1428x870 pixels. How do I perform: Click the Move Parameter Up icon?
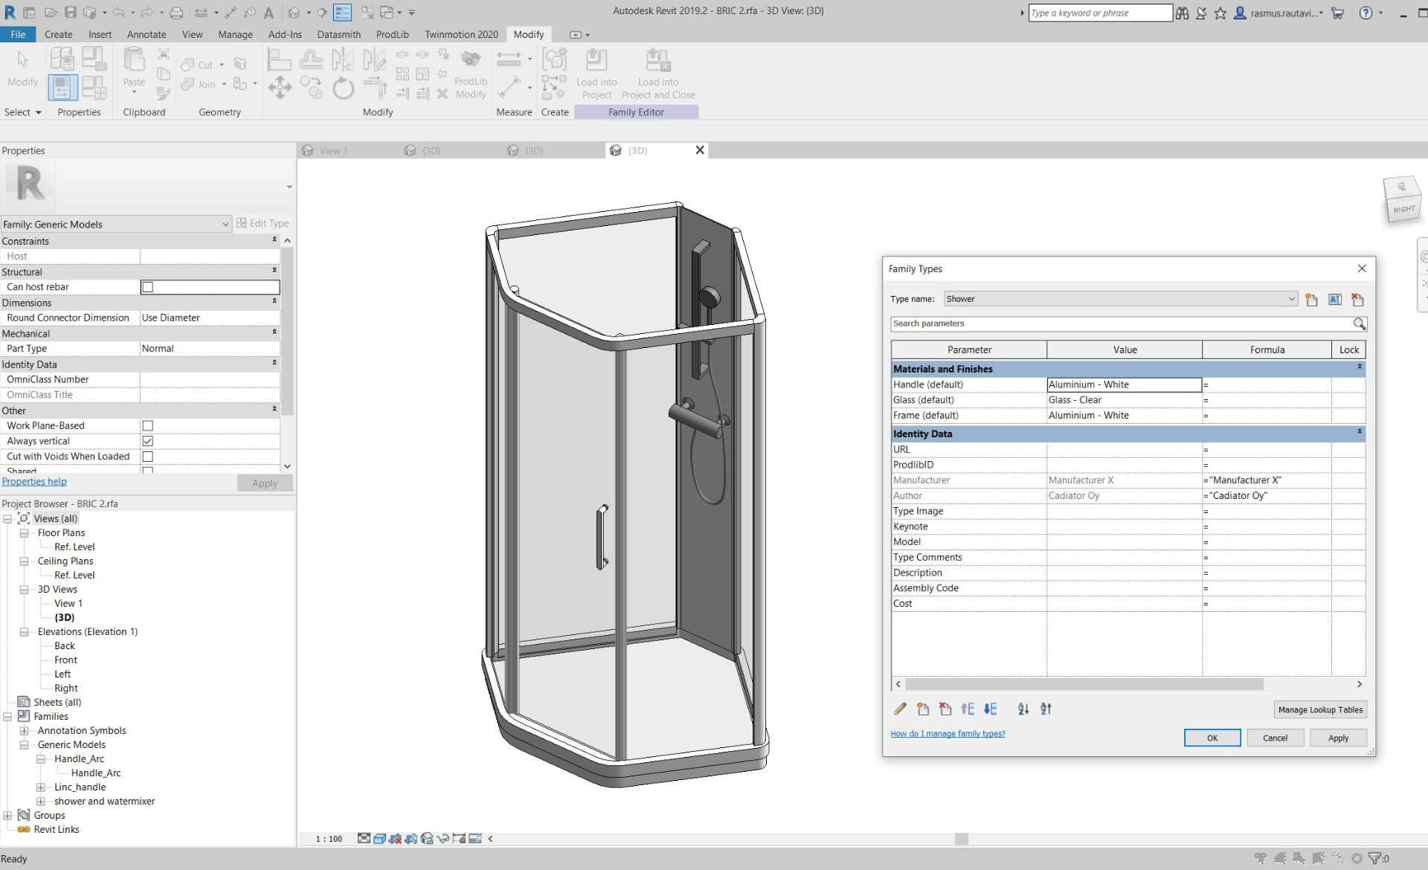click(968, 709)
